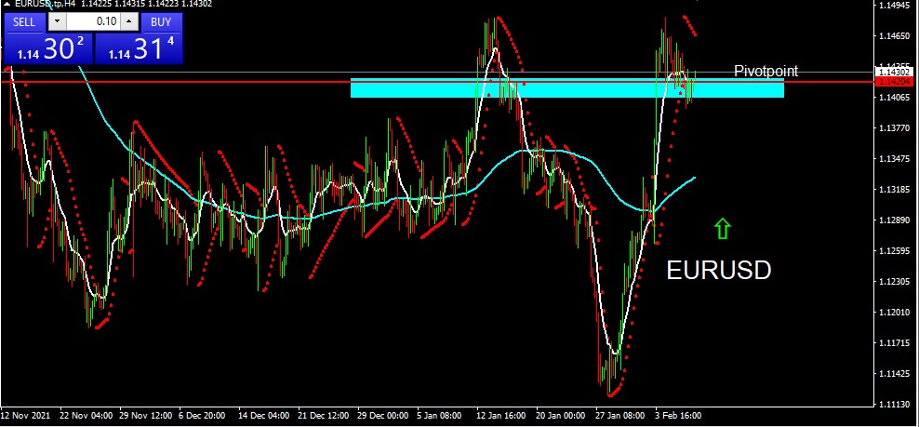919x427 pixels.
Task: Click the 22 Nov 04:00 time label
Action: point(86,415)
